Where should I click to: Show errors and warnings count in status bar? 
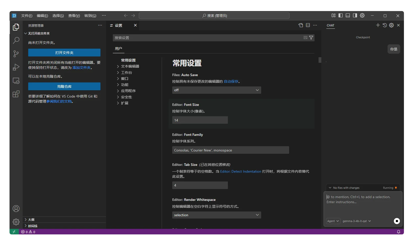pos(28,232)
